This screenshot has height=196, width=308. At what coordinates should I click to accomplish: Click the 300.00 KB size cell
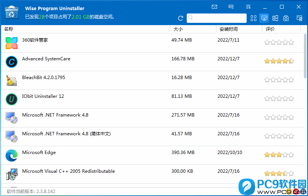182,171
